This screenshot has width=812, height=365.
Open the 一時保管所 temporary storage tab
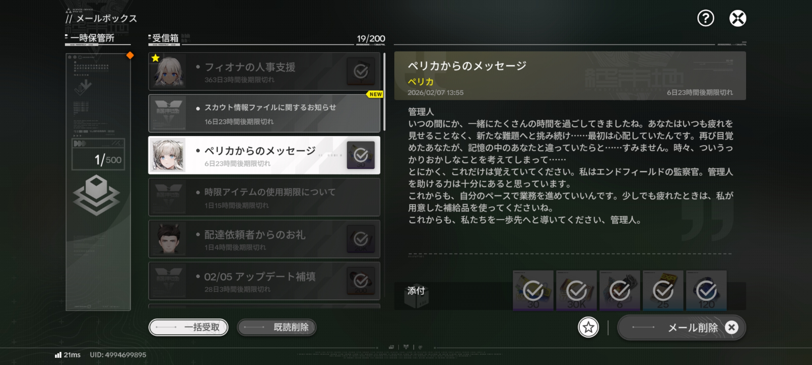[92, 38]
